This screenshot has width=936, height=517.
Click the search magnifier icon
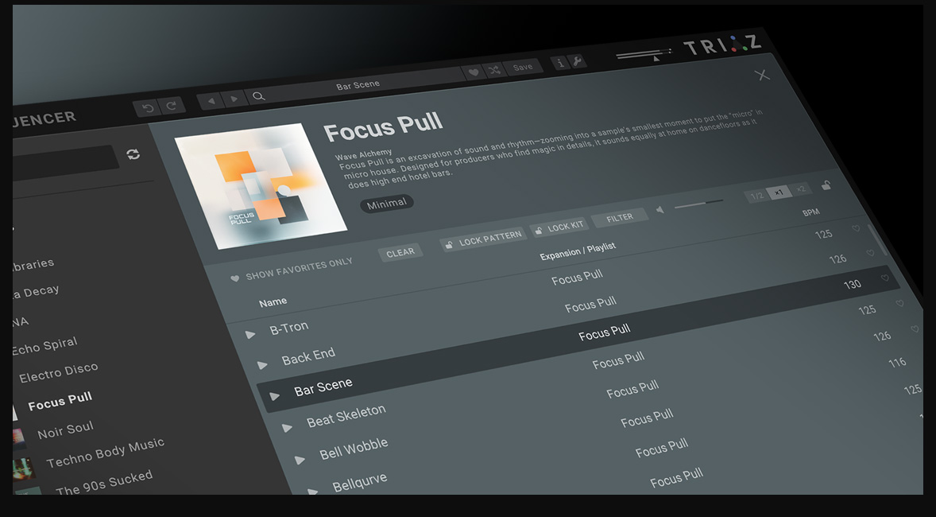coord(258,97)
